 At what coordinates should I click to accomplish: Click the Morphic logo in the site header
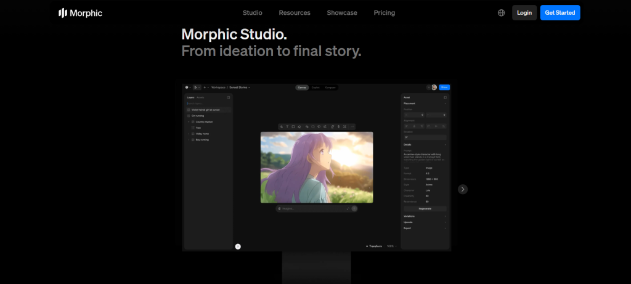(81, 13)
